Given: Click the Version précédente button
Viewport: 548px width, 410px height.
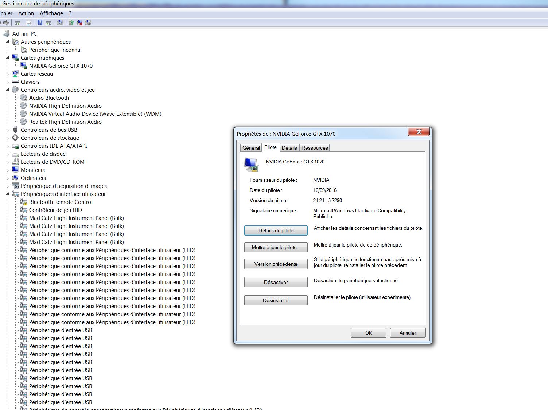Looking at the screenshot, I should 276,264.
